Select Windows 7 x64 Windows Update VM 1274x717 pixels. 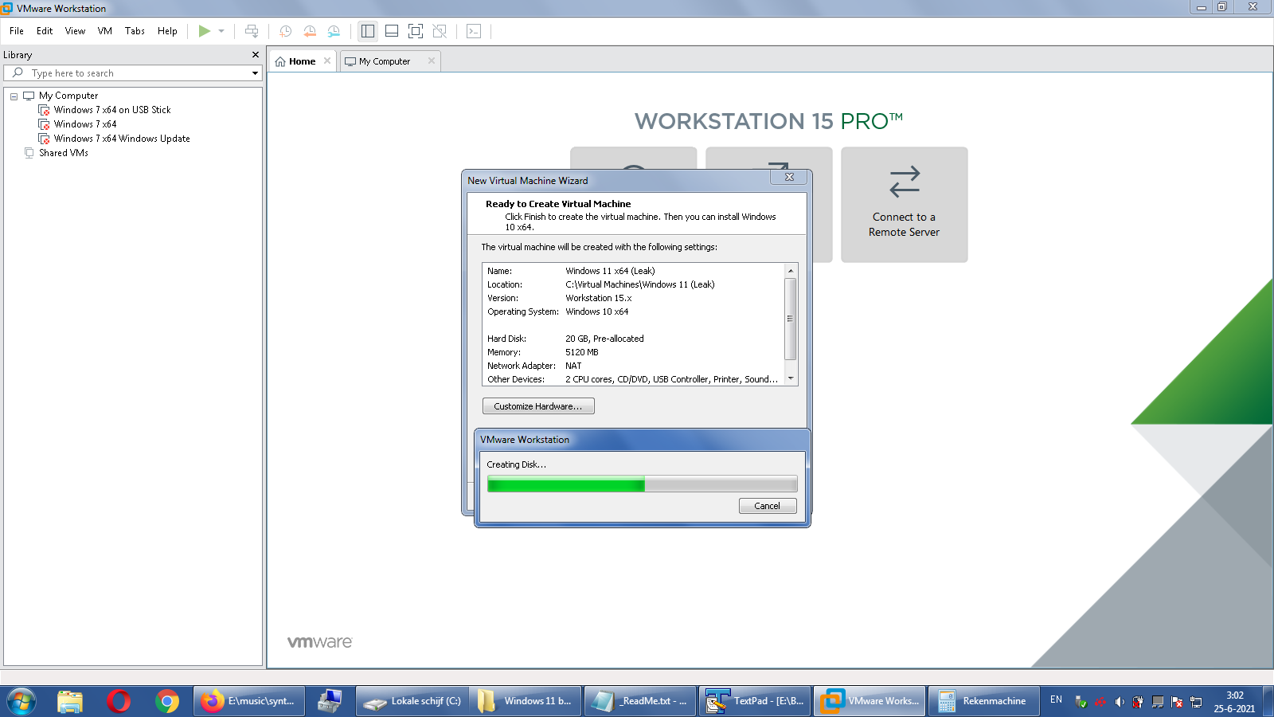(x=122, y=139)
